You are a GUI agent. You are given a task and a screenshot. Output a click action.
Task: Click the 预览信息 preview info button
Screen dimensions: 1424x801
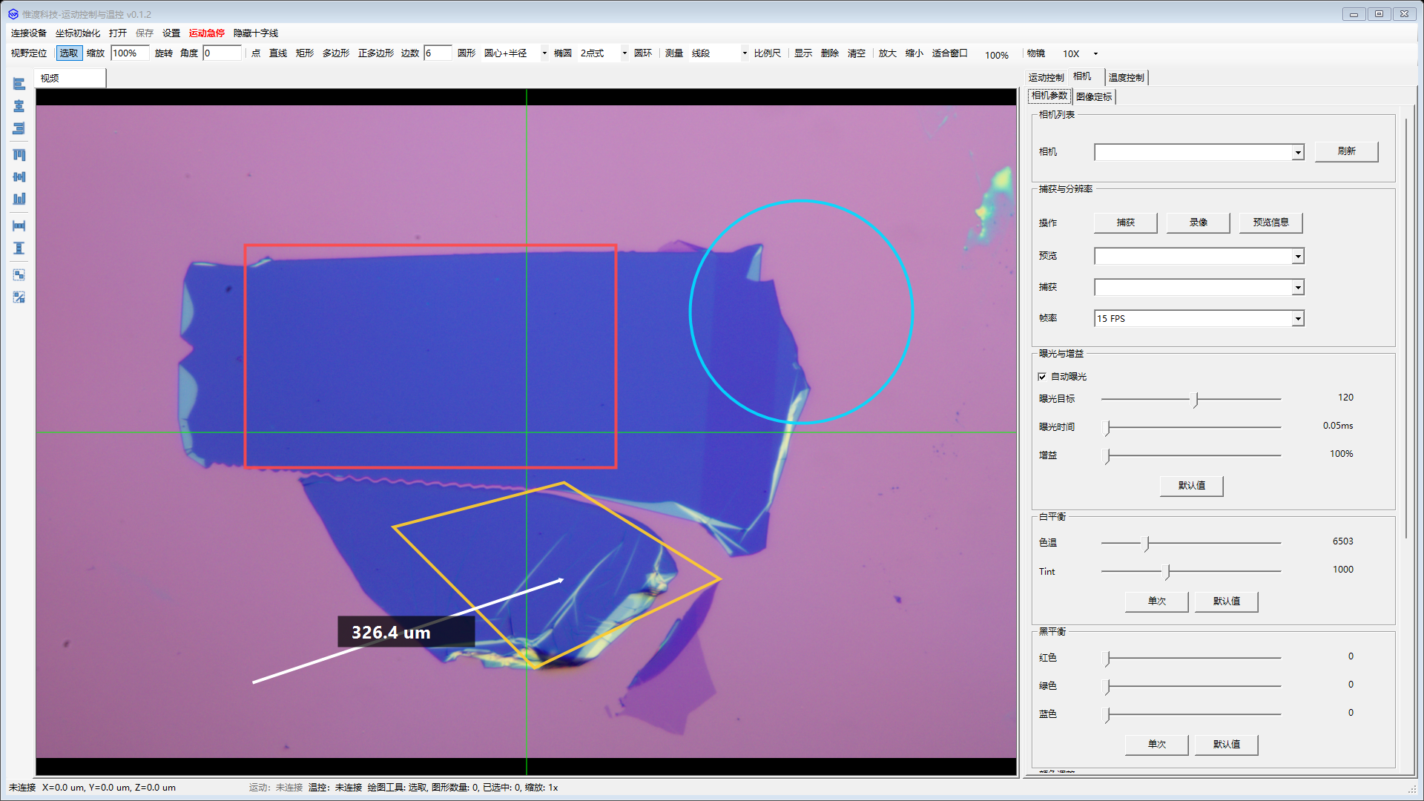pos(1271,222)
